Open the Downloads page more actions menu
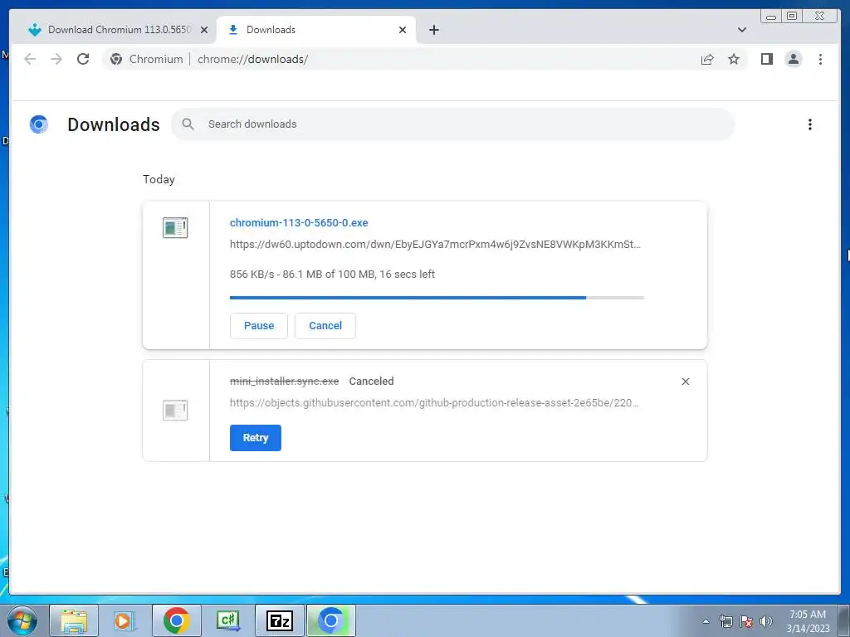This screenshot has width=850, height=637. pos(810,124)
